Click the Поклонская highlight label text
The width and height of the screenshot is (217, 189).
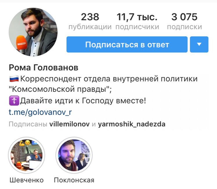tap(74, 180)
